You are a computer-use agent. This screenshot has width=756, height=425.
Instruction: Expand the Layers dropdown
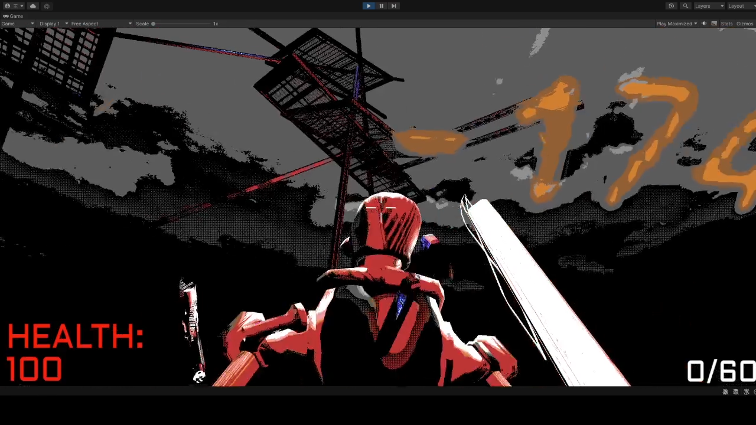click(x=709, y=6)
